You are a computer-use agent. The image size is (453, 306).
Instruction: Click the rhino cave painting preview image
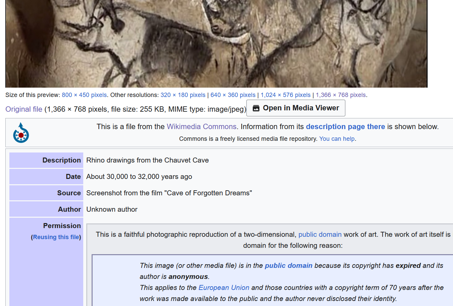(x=216, y=43)
